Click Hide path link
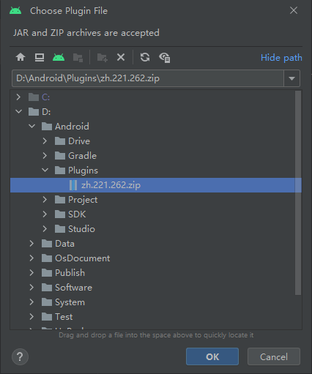The width and height of the screenshot is (312, 374). coord(281,58)
